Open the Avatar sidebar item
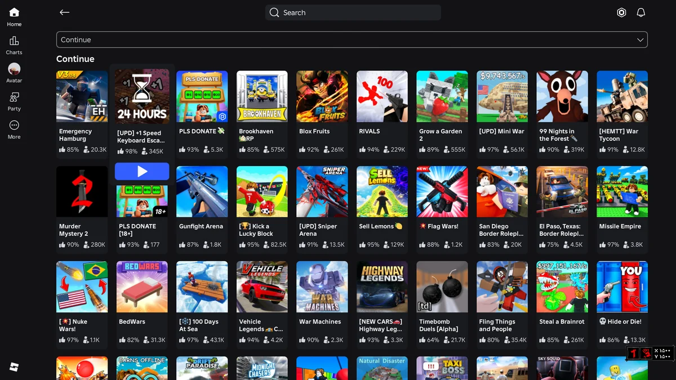Viewport: 676px width, 380px height. pyautogui.click(x=14, y=73)
